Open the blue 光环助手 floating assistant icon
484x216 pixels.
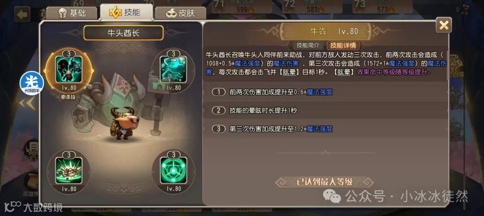[x=31, y=83]
